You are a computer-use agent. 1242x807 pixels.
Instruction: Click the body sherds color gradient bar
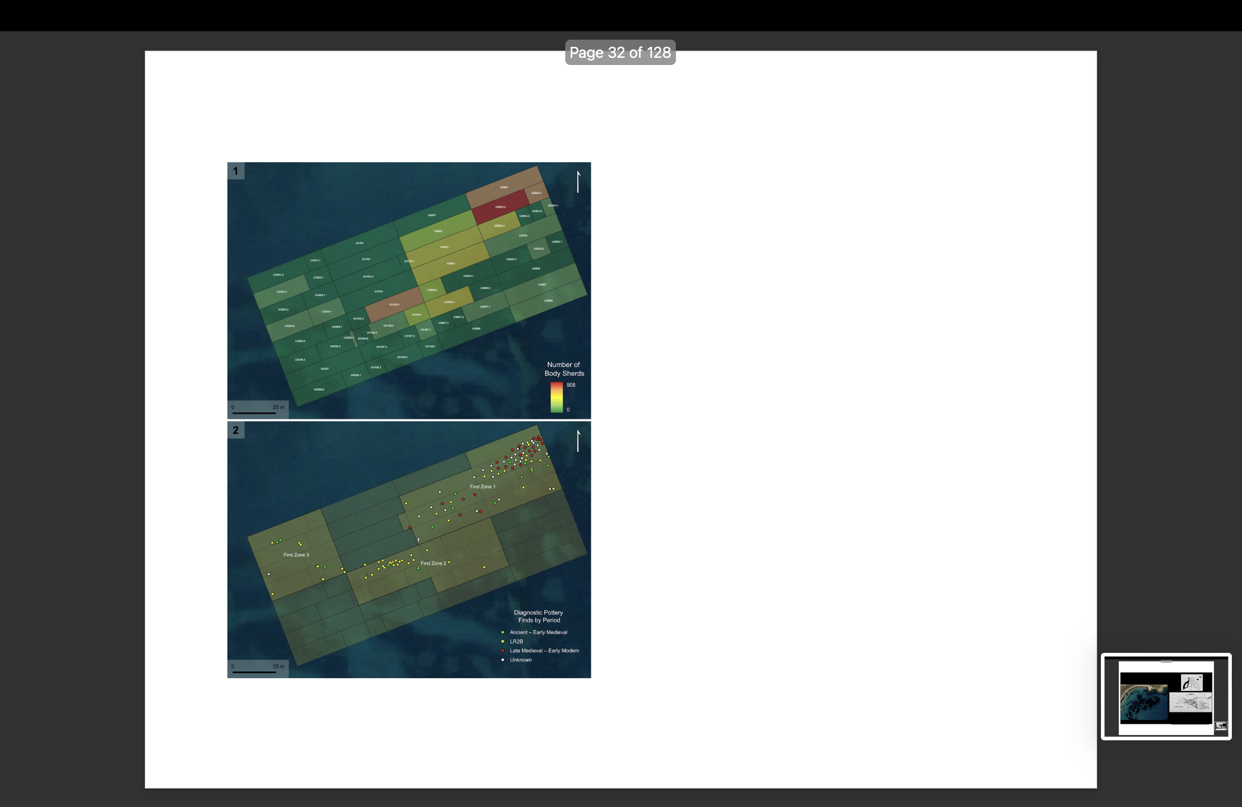point(556,397)
